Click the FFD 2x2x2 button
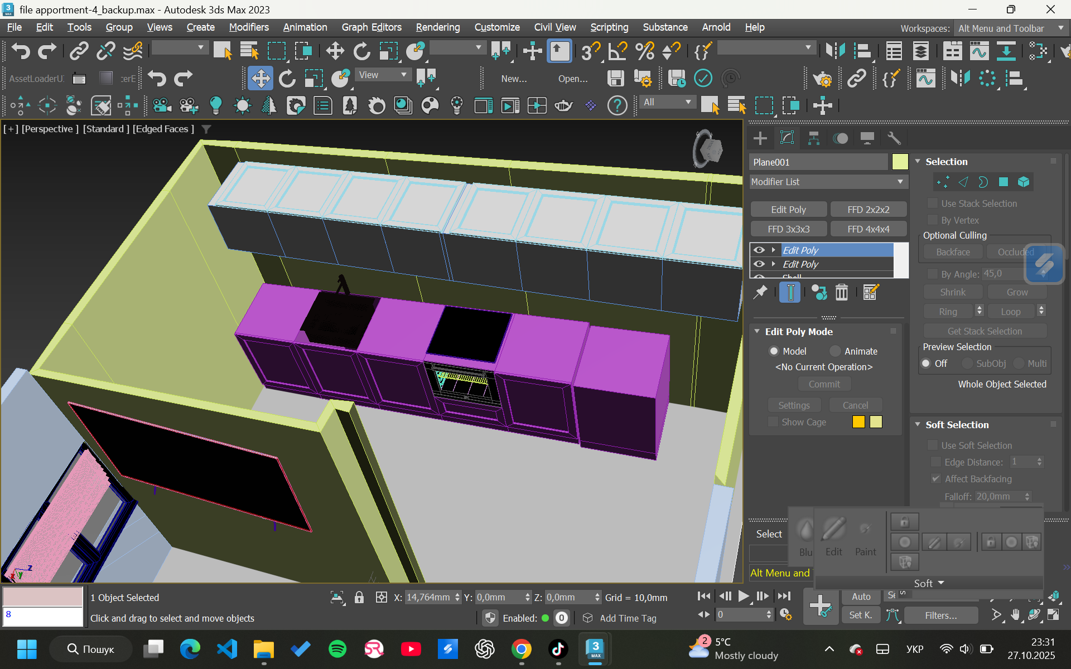 [x=869, y=210]
